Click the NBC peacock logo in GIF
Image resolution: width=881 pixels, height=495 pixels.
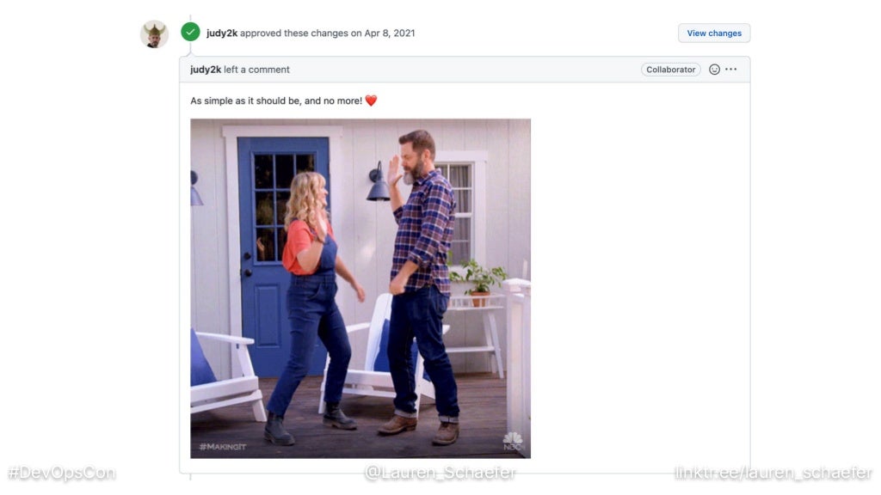click(513, 441)
